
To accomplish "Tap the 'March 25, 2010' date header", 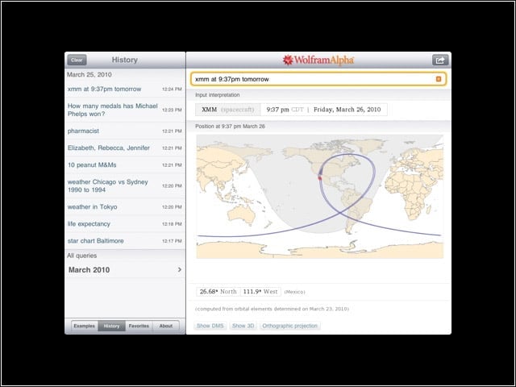I will [x=89, y=75].
